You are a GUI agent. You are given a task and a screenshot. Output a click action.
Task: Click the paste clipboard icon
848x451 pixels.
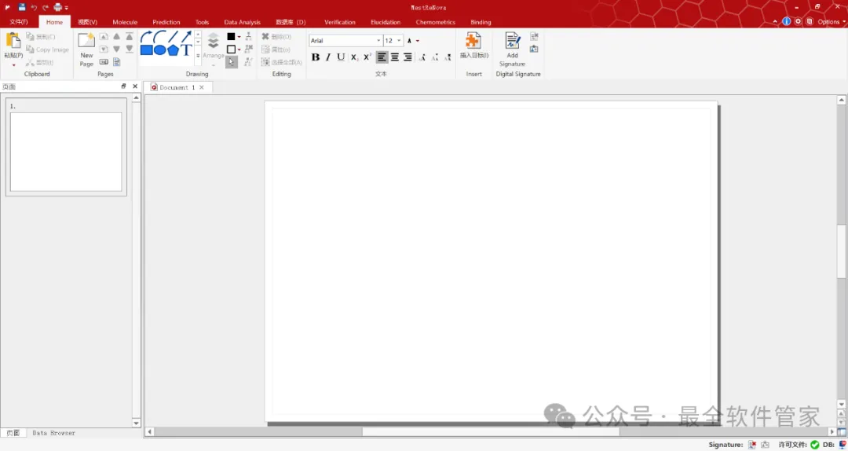pos(13,41)
